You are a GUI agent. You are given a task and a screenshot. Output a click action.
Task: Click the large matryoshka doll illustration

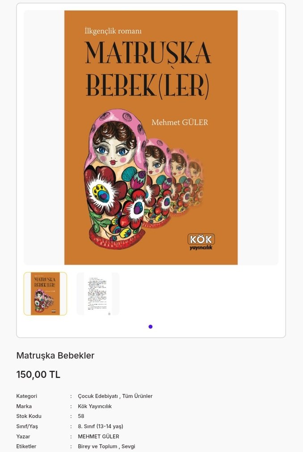click(116, 179)
